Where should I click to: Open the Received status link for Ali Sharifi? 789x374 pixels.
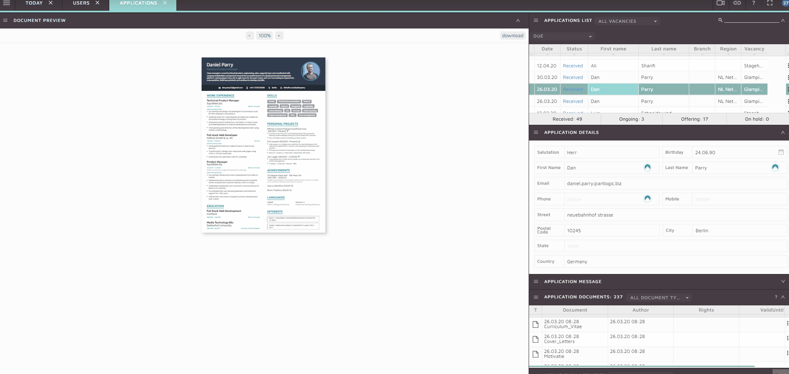click(573, 66)
